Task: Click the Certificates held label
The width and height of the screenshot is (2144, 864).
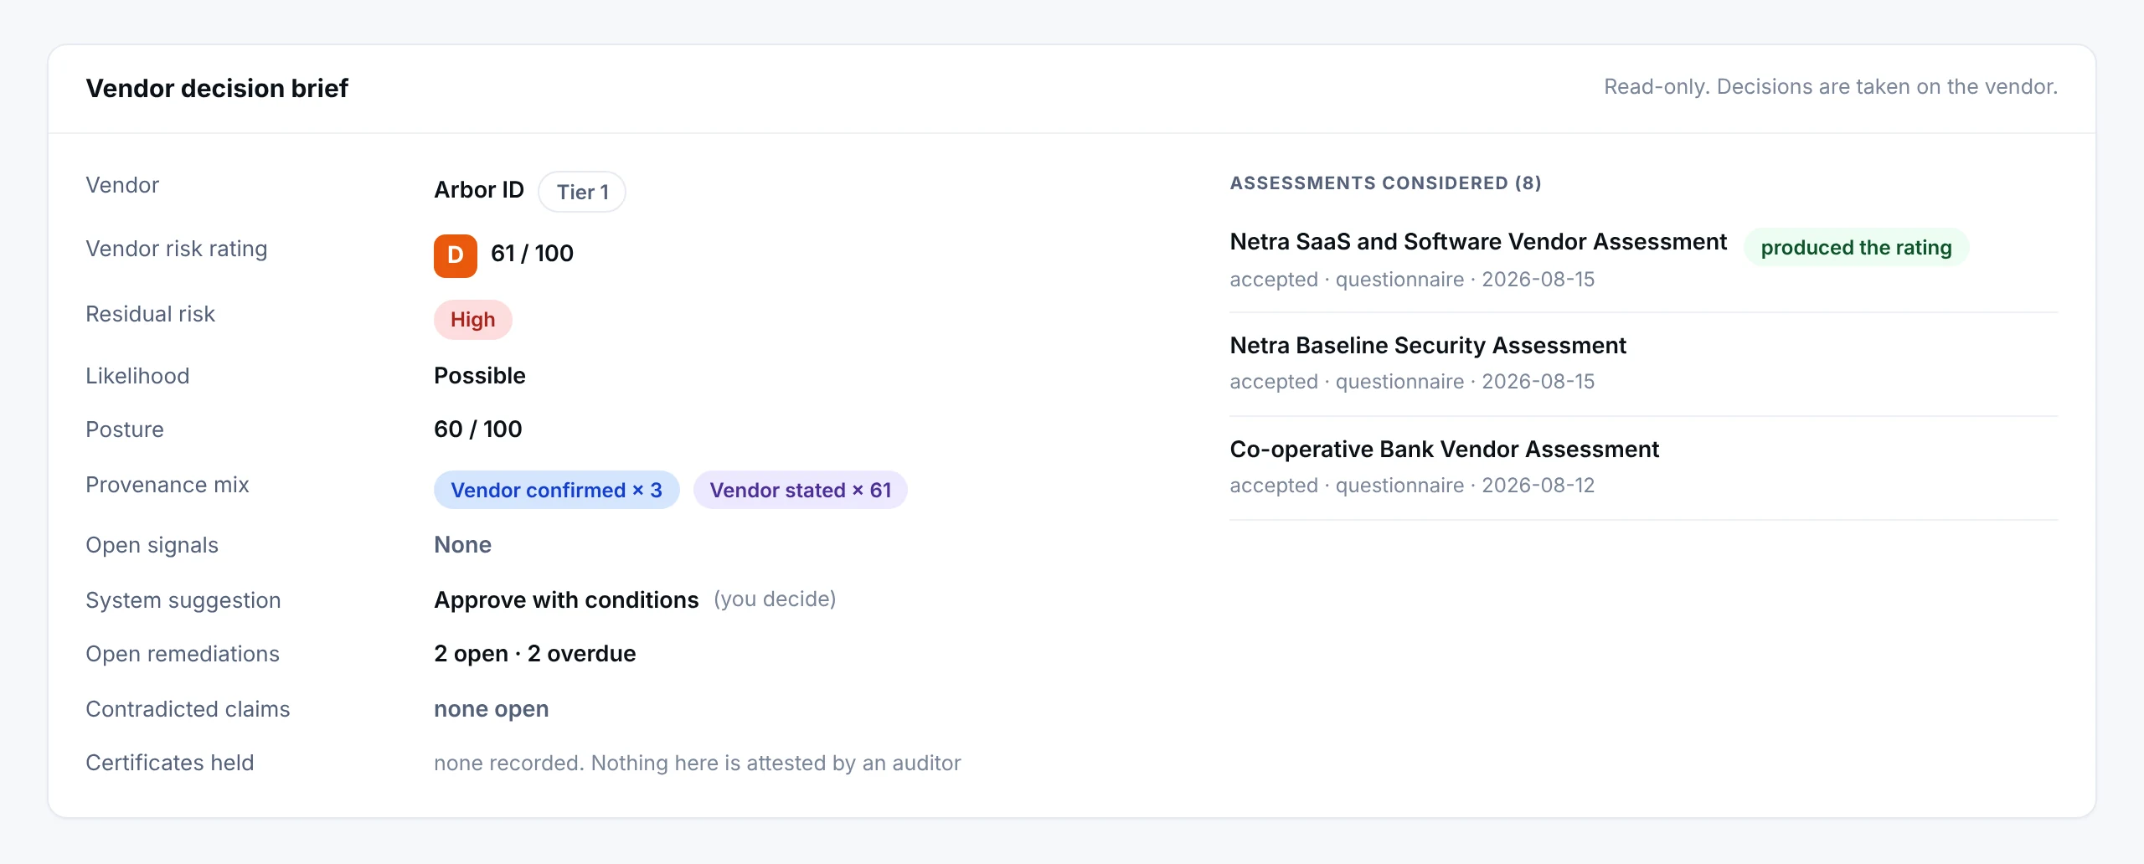Action: click(170, 763)
